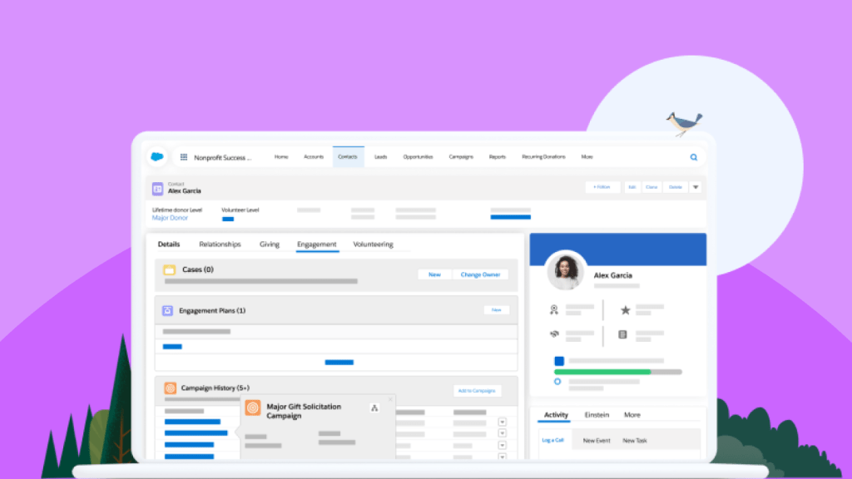Go to the Home tab
The width and height of the screenshot is (852, 479).
[281, 157]
